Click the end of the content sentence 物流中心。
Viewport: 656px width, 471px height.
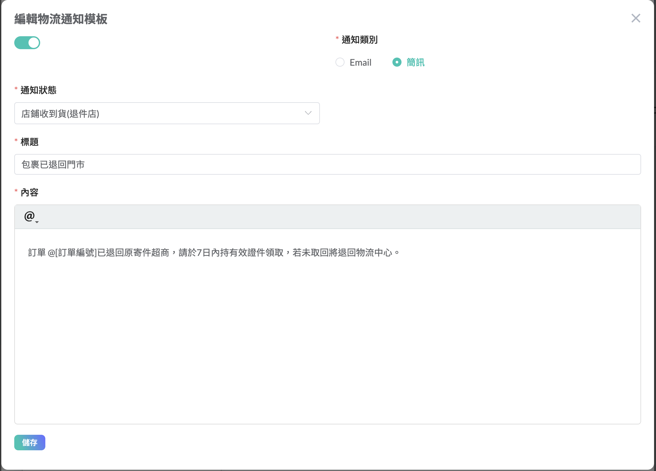[x=399, y=253]
